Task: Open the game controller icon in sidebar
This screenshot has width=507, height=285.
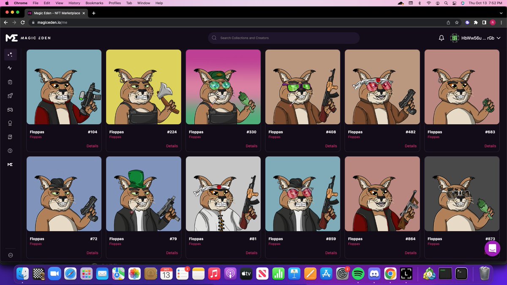Action: click(x=10, y=109)
